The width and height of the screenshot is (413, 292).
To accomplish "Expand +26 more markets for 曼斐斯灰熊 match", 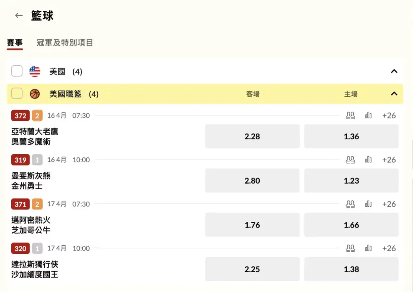I will [x=389, y=160].
